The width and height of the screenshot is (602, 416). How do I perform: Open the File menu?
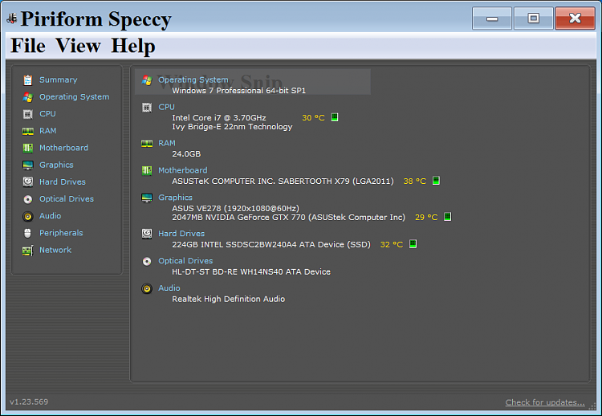27,45
